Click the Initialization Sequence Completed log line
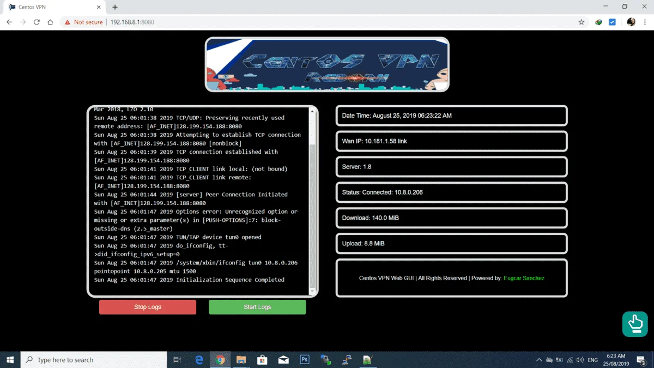 click(x=189, y=280)
